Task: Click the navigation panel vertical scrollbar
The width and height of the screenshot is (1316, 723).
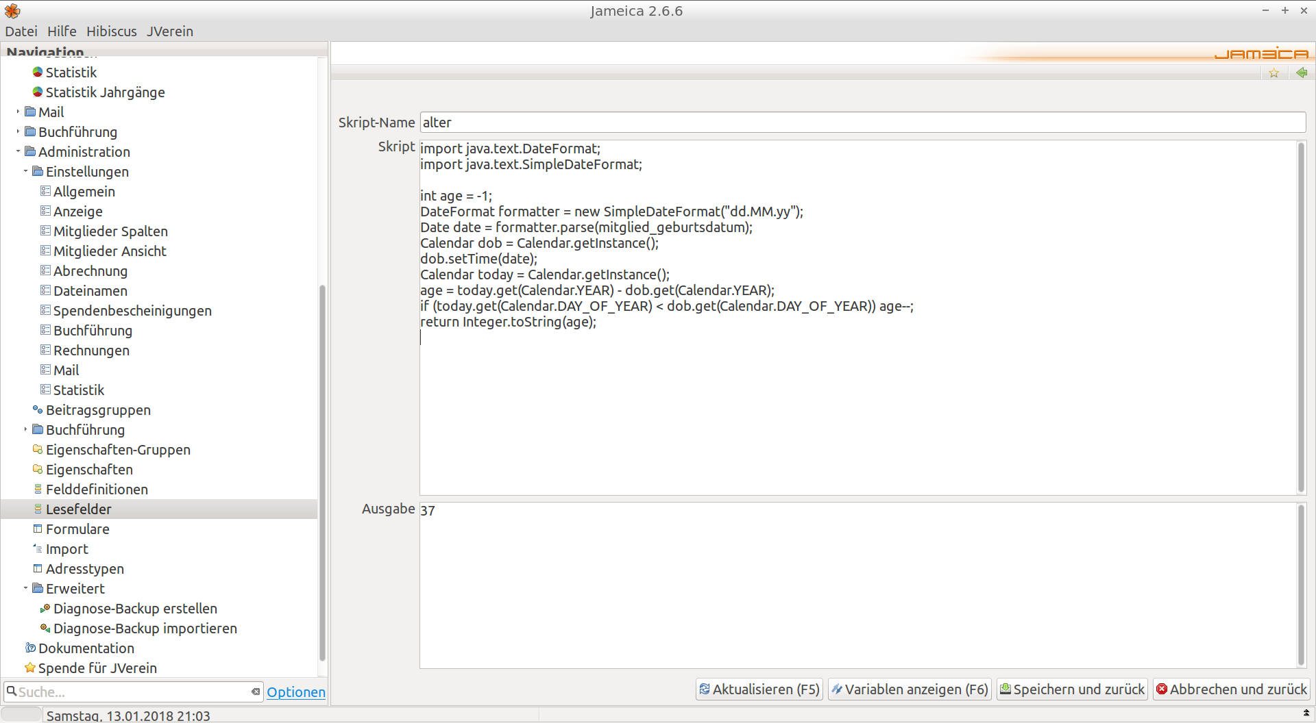Action: pyautogui.click(x=322, y=472)
